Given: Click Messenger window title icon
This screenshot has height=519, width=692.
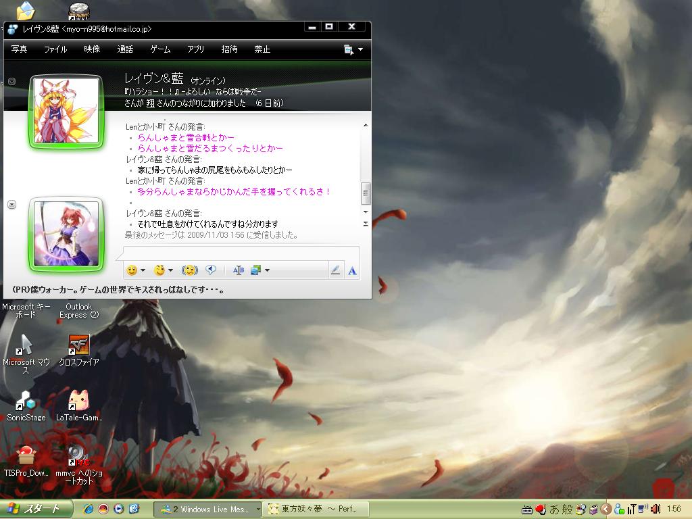Looking at the screenshot, I should point(12,29).
